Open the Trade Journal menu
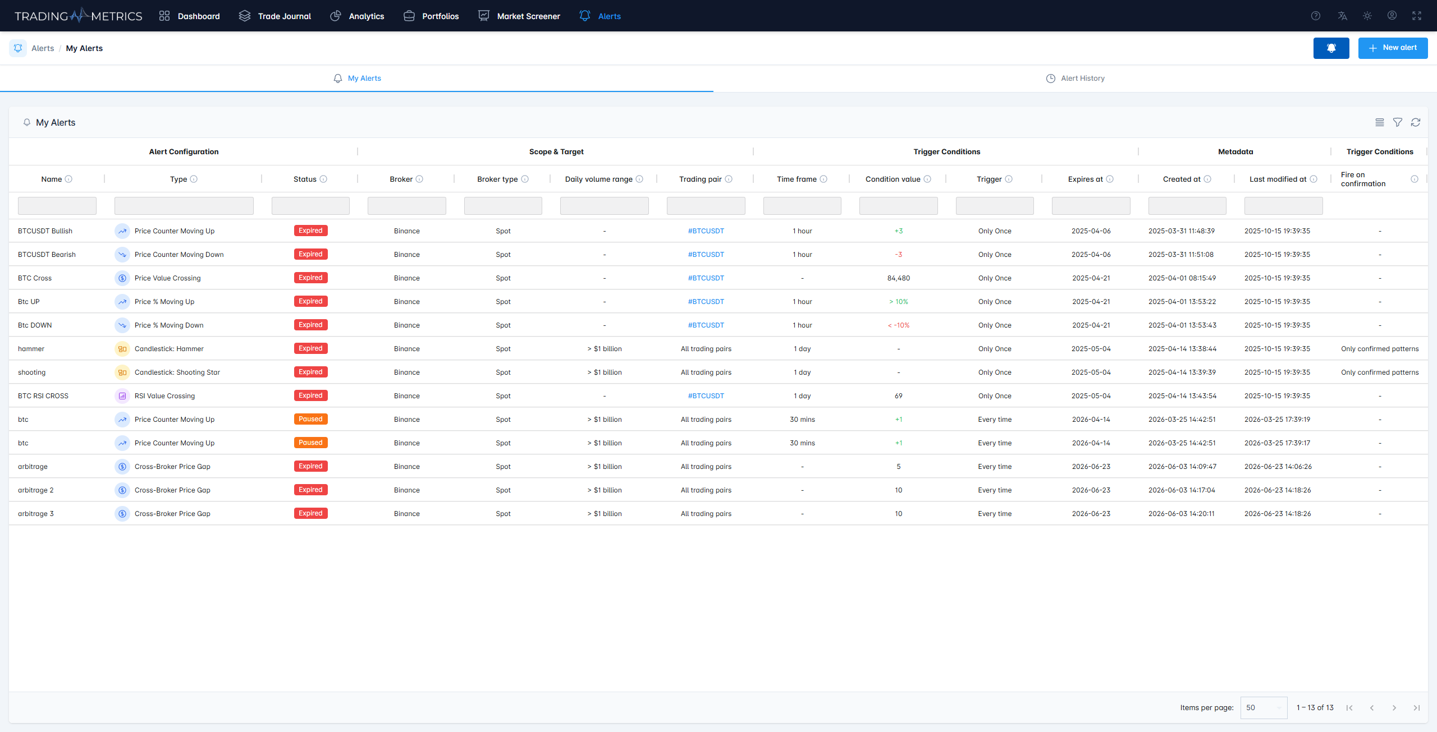The image size is (1437, 732). [x=274, y=16]
